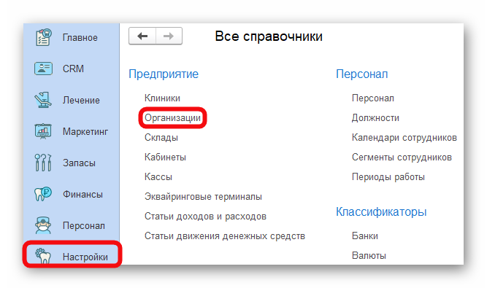487x288 pixels.
Task: Open the Лечение section label
Action: pos(81,100)
